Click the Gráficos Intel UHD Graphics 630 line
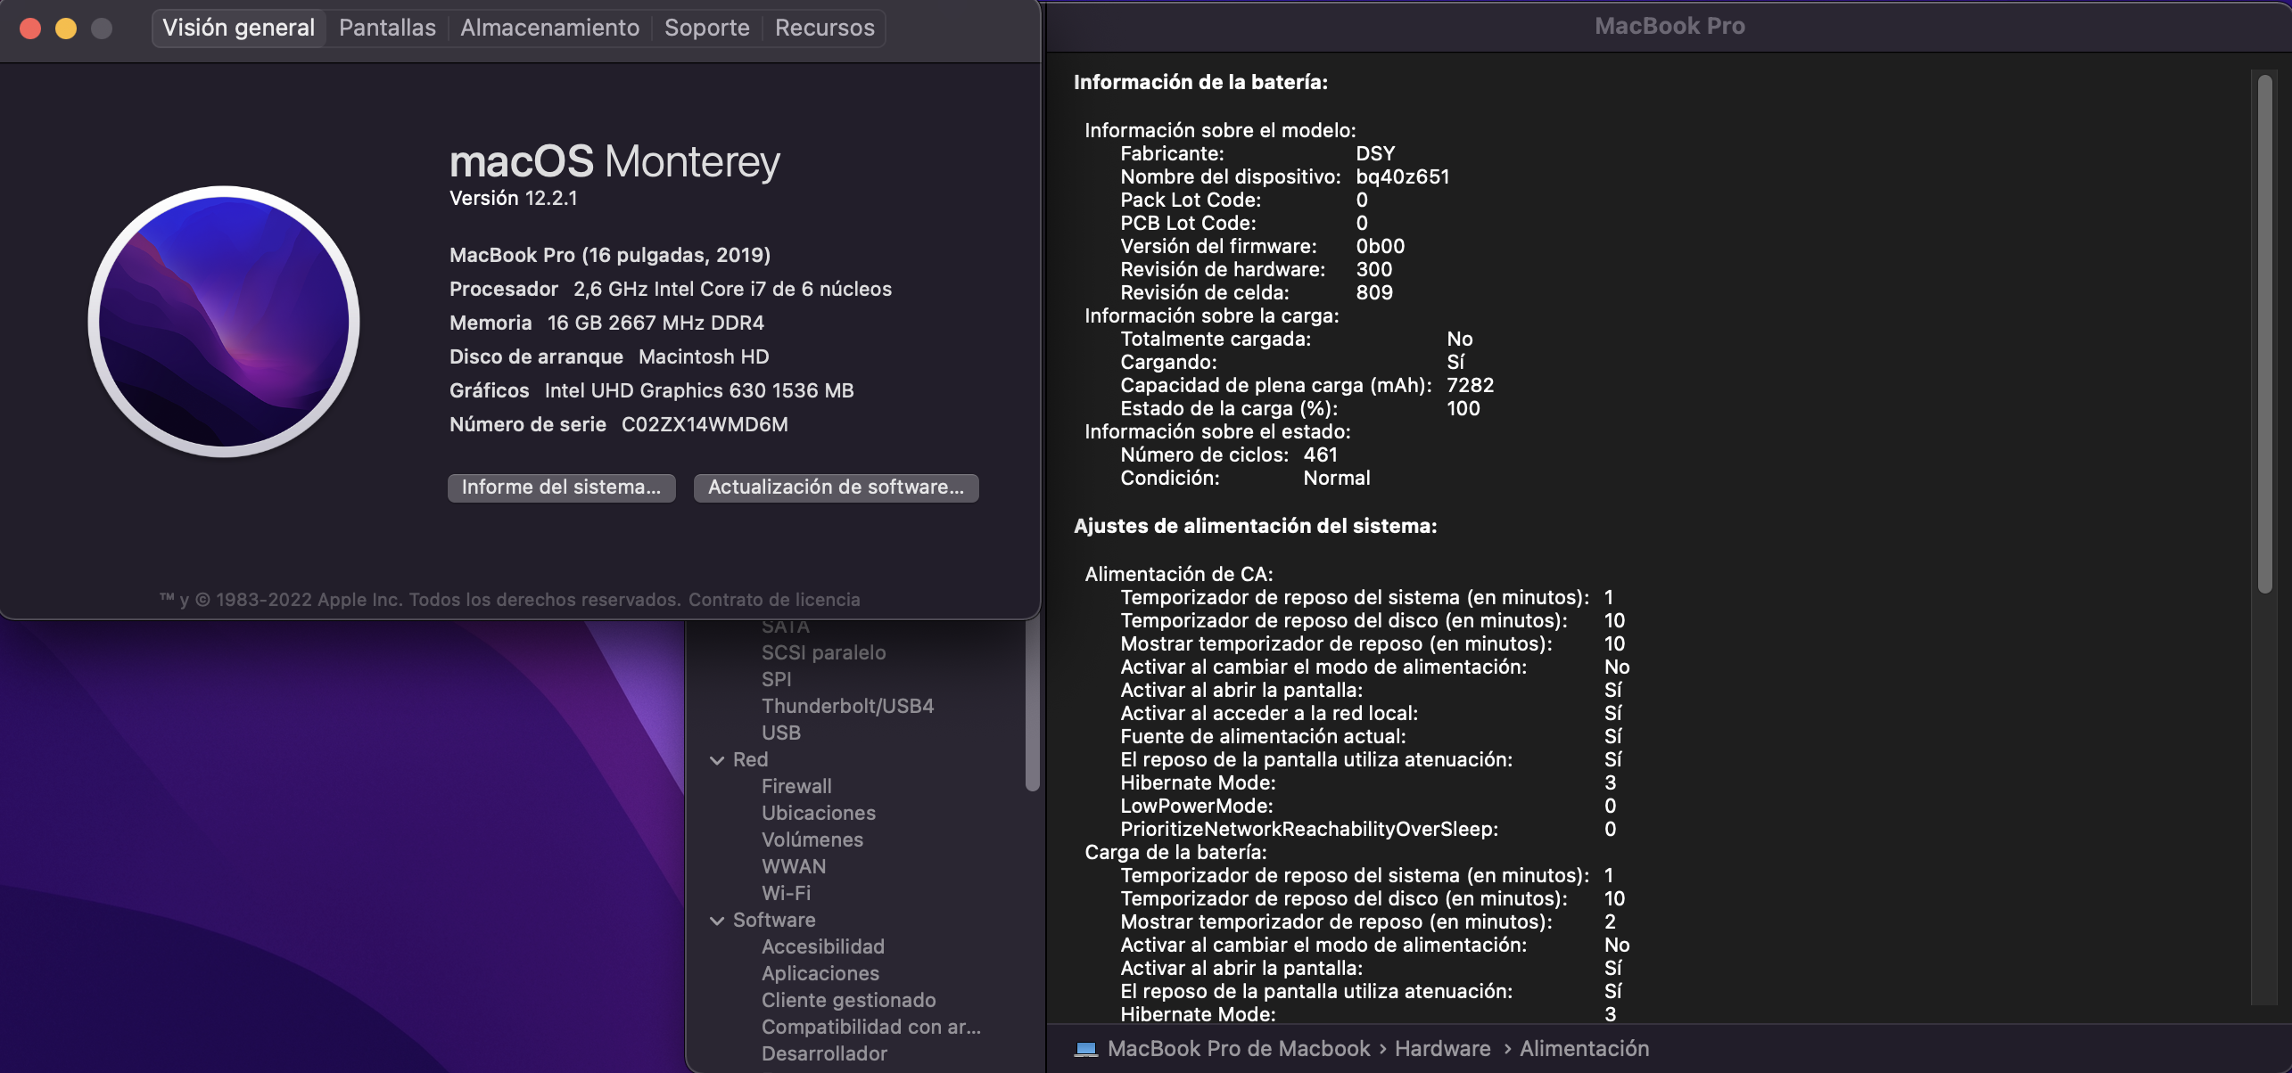Image resolution: width=2292 pixels, height=1073 pixels. [x=651, y=390]
